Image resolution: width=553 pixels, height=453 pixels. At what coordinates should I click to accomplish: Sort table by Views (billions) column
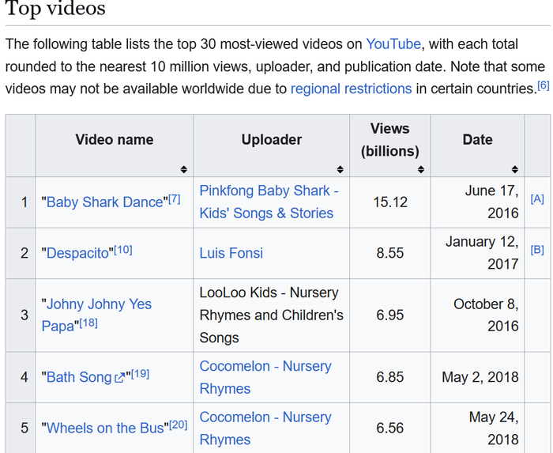[x=421, y=169]
